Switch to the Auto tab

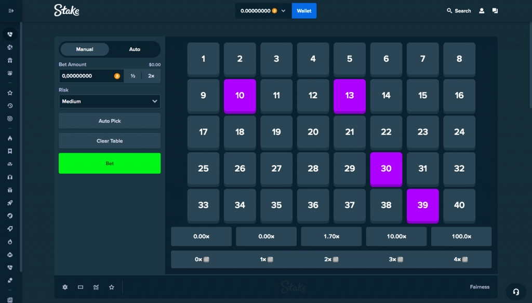click(x=135, y=49)
